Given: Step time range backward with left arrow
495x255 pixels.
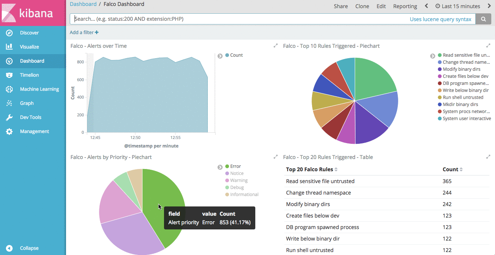Looking at the screenshot, I should 426,6.
